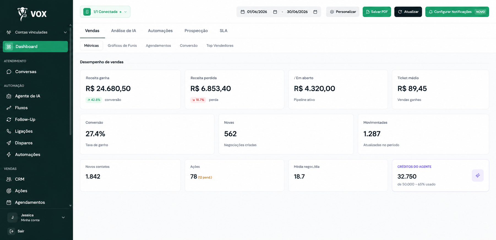Click the (12 pend.) label in Ações
Screen dimensions: 496x240
click(205, 178)
